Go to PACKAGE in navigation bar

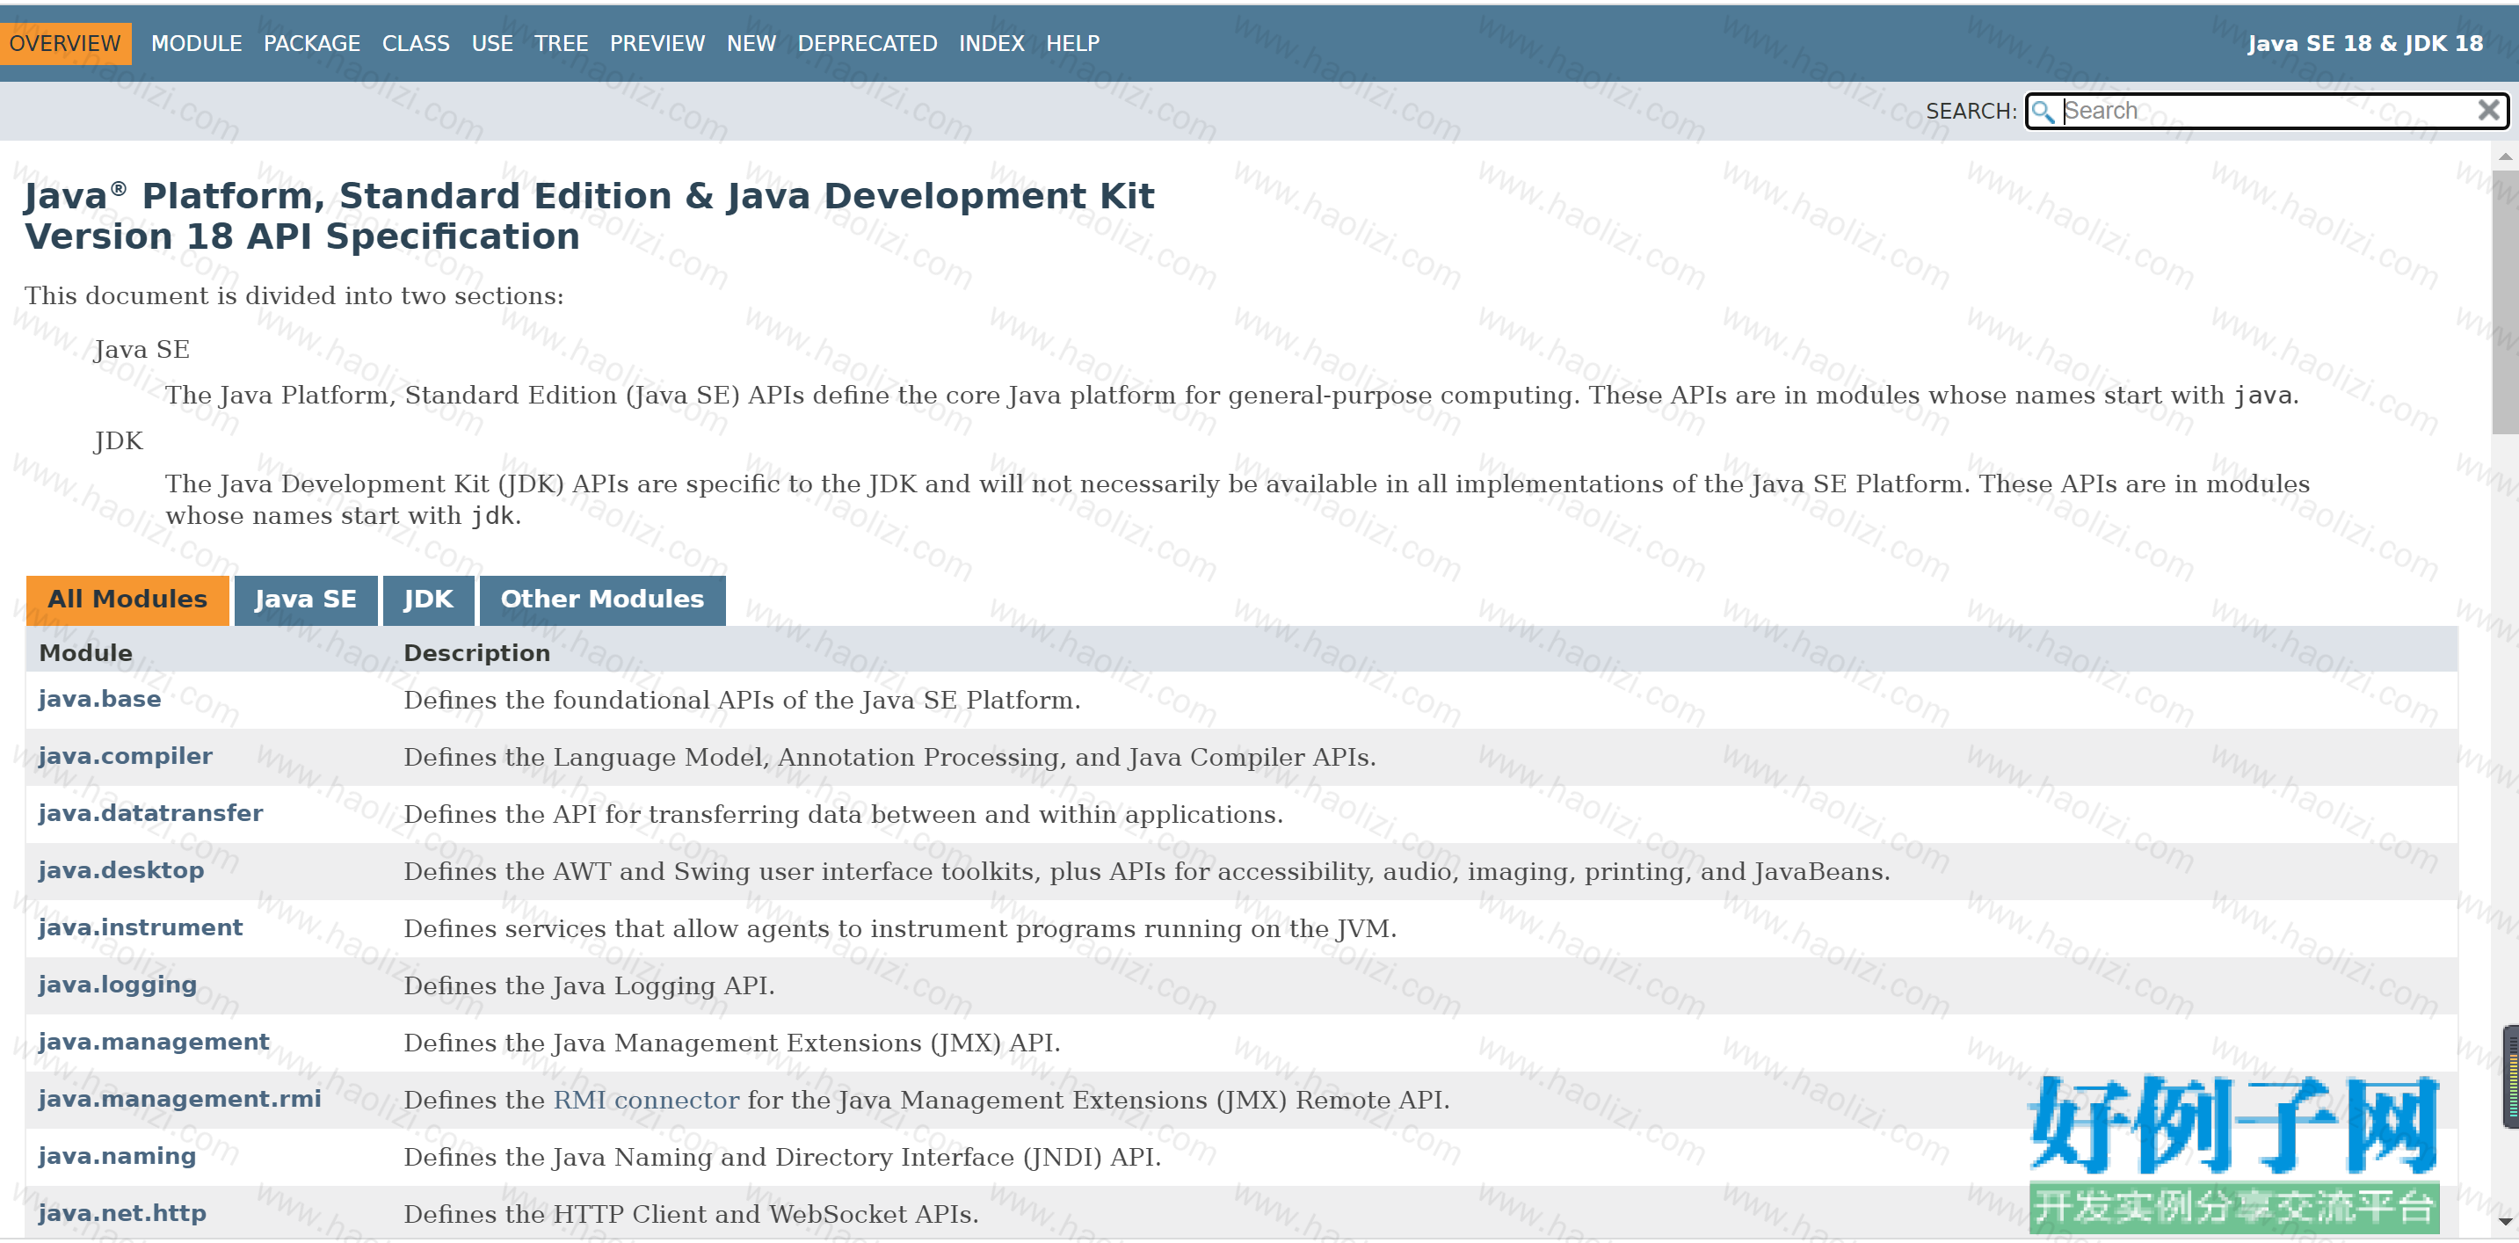pyautogui.click(x=312, y=43)
